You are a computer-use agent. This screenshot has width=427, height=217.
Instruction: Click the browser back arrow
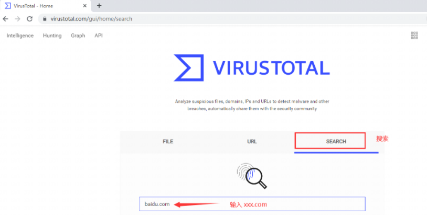[5, 19]
